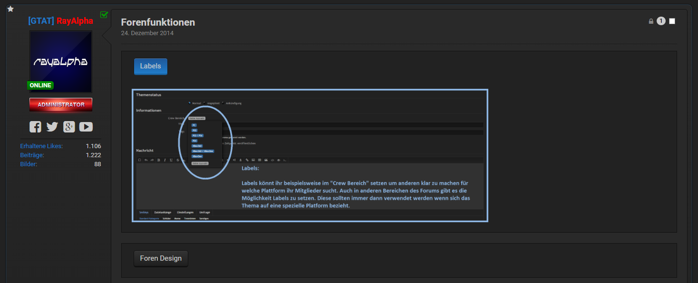Expand the Foren Design section
698x283 pixels.
tap(161, 258)
